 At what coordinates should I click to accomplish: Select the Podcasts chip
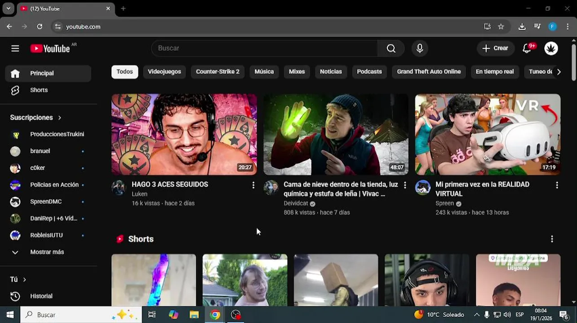(369, 72)
